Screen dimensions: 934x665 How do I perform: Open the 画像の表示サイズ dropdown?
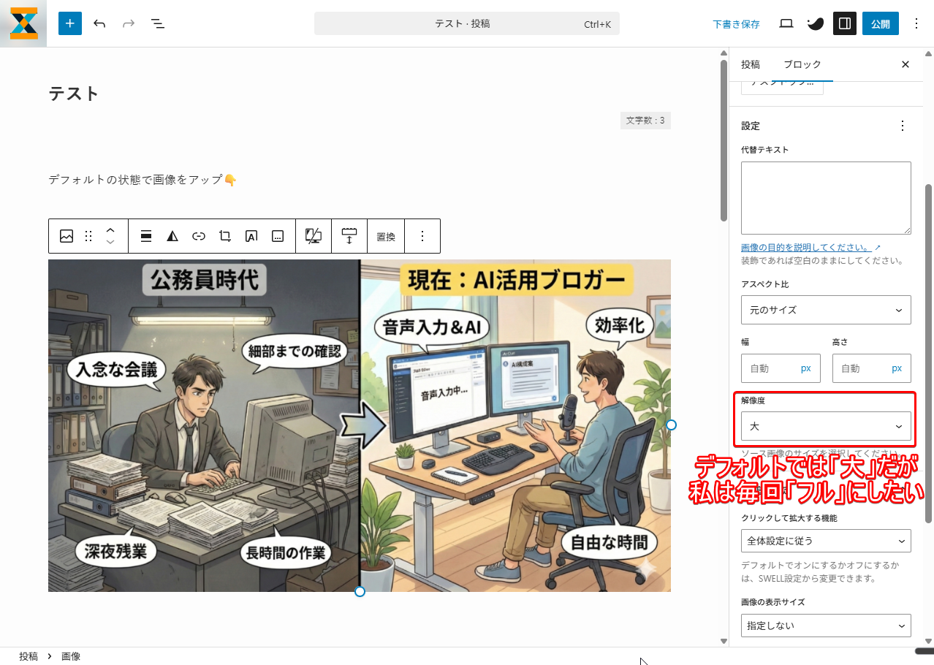click(x=826, y=626)
